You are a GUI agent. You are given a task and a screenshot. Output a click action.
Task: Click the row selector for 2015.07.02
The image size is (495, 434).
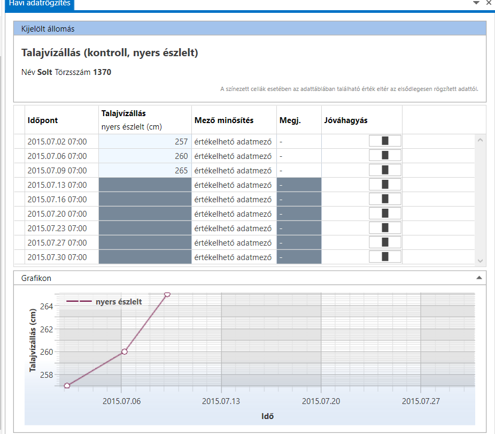coord(19,141)
